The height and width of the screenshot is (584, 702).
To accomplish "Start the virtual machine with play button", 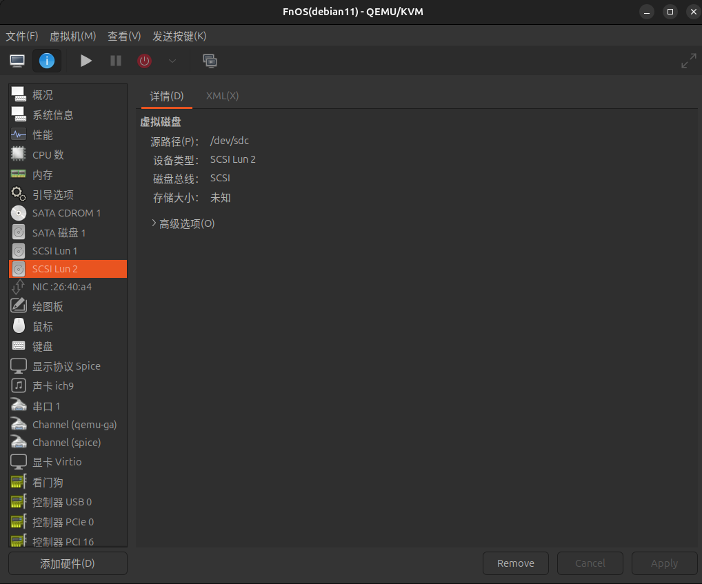I will pyautogui.click(x=86, y=61).
